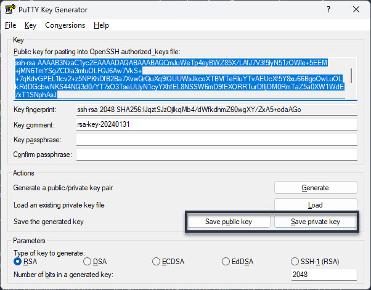The image size is (371, 290).
Task: Open the Help menu
Action: coord(101,25)
